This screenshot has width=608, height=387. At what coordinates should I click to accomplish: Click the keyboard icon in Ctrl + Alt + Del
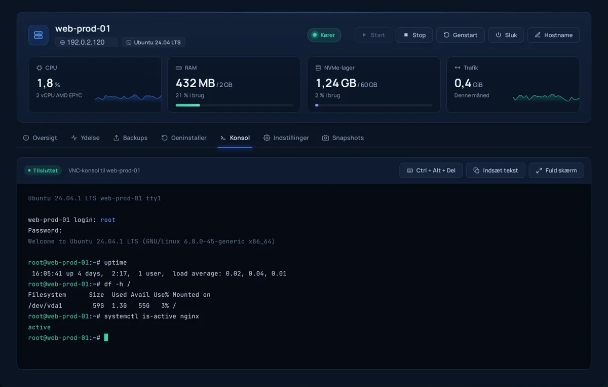[x=409, y=170]
